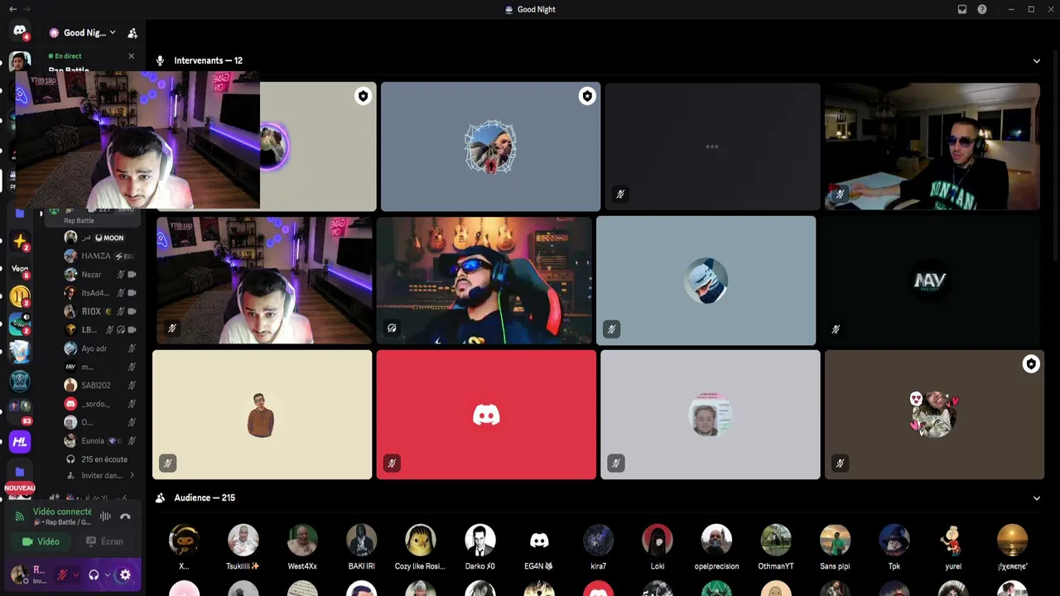Click the moderator badge on the cat avatar tile
1060x596 pixels.
[x=1031, y=364]
